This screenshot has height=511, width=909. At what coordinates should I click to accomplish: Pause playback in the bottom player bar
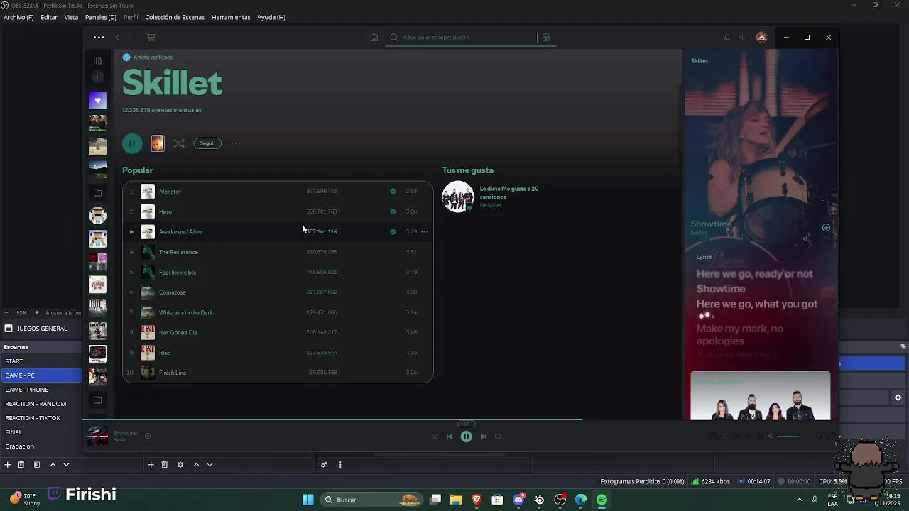click(x=466, y=436)
